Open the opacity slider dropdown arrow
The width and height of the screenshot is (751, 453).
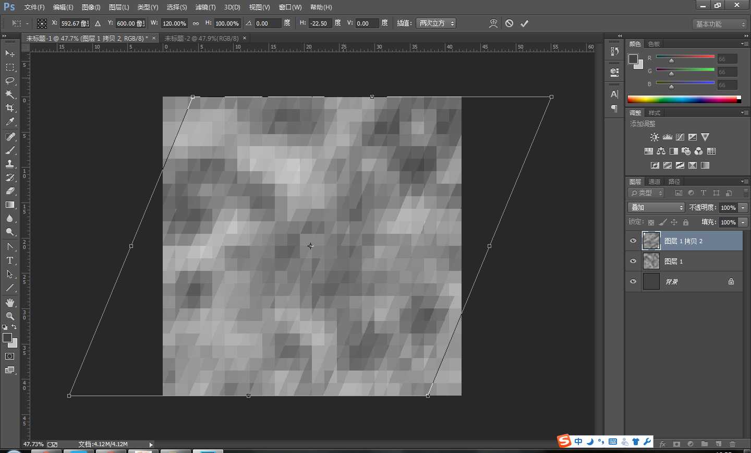(743, 208)
